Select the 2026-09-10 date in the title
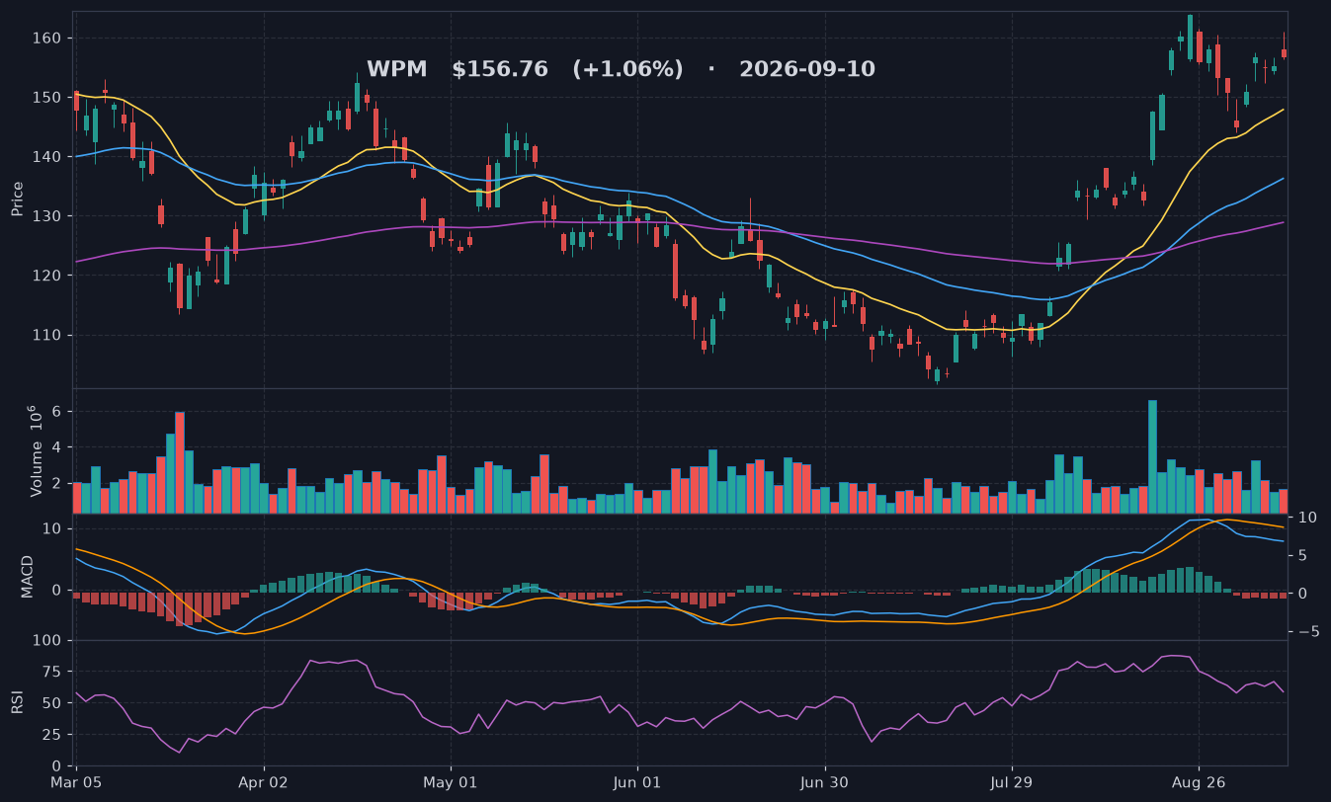This screenshot has height=802, width=1331. [x=807, y=70]
